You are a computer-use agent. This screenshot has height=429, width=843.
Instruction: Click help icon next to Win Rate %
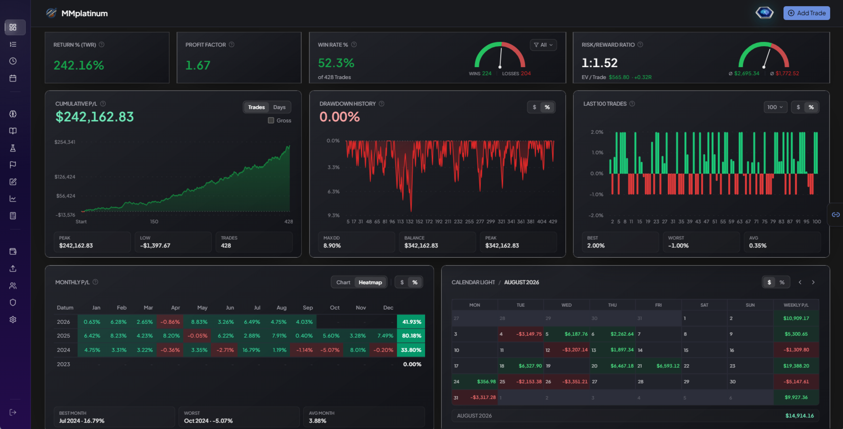coord(354,44)
